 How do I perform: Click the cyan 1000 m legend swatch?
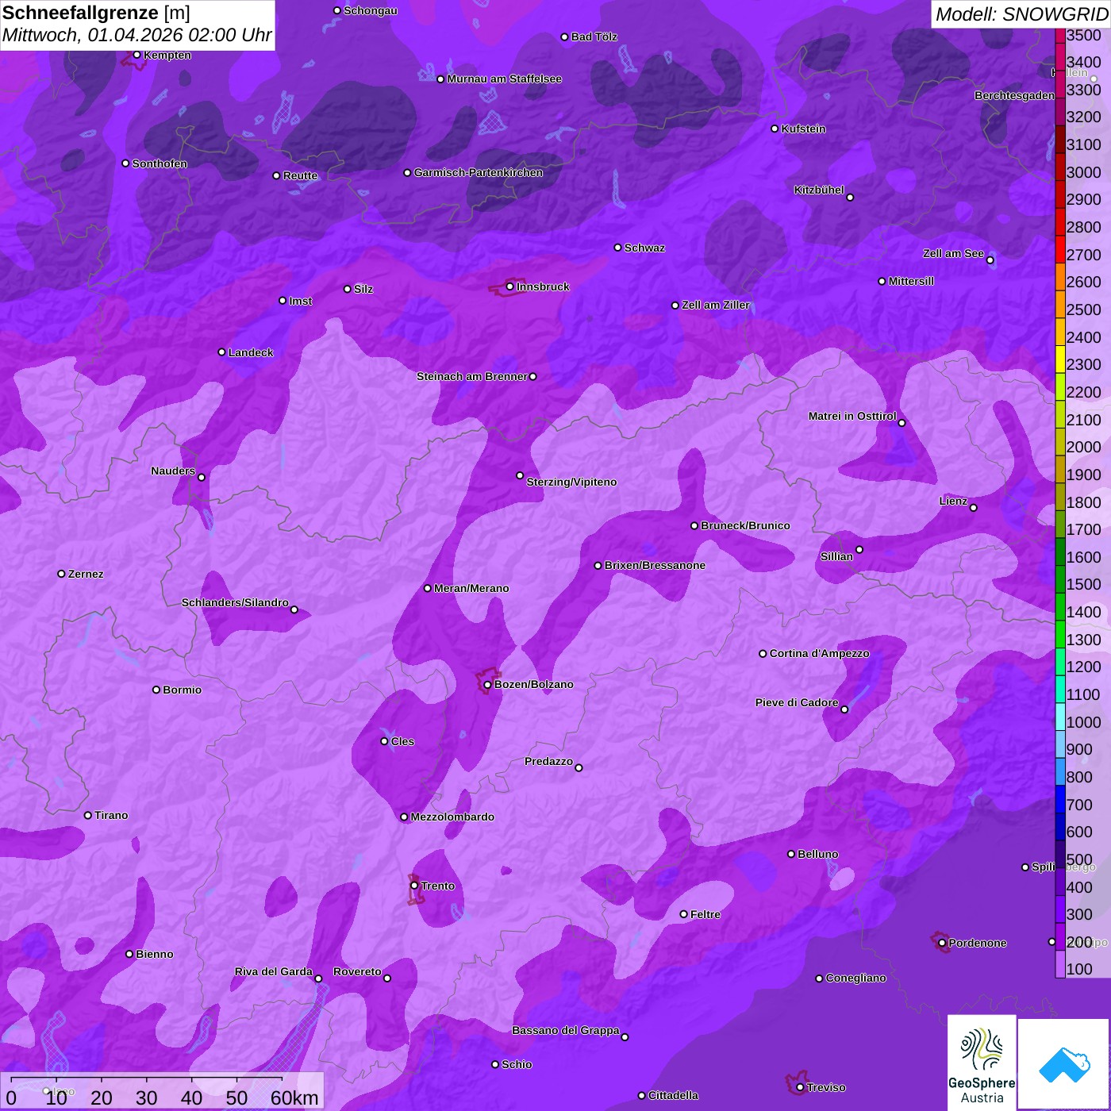click(x=1060, y=717)
